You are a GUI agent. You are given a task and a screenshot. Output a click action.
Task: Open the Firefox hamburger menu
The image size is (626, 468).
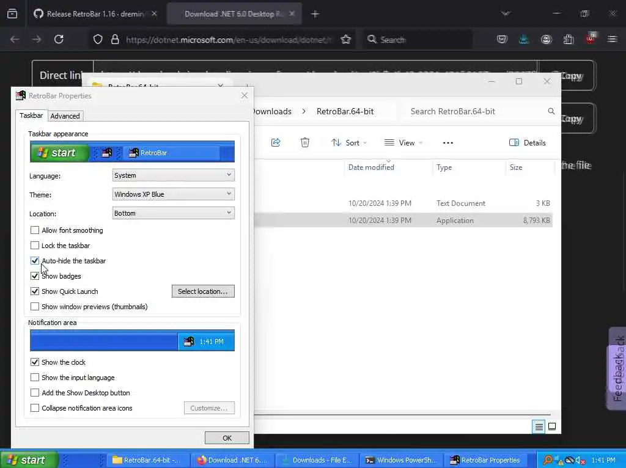[x=612, y=39]
